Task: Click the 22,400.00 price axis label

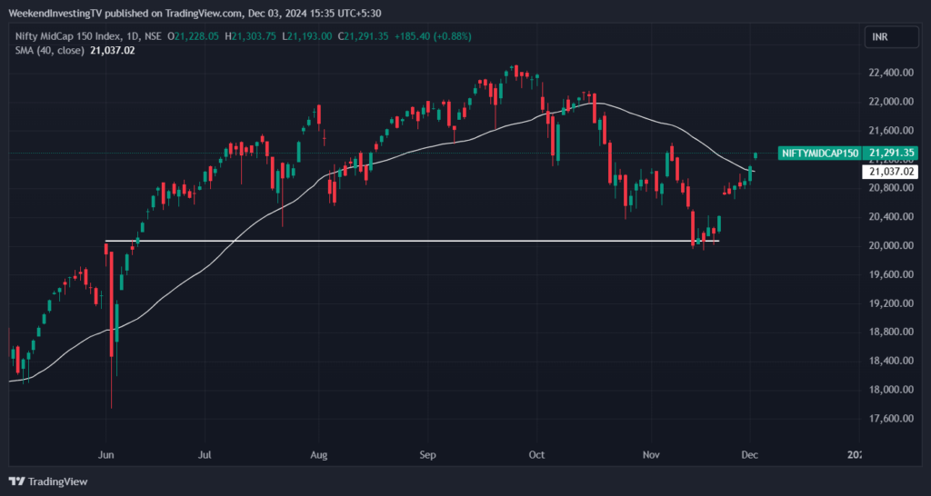Action: point(891,73)
